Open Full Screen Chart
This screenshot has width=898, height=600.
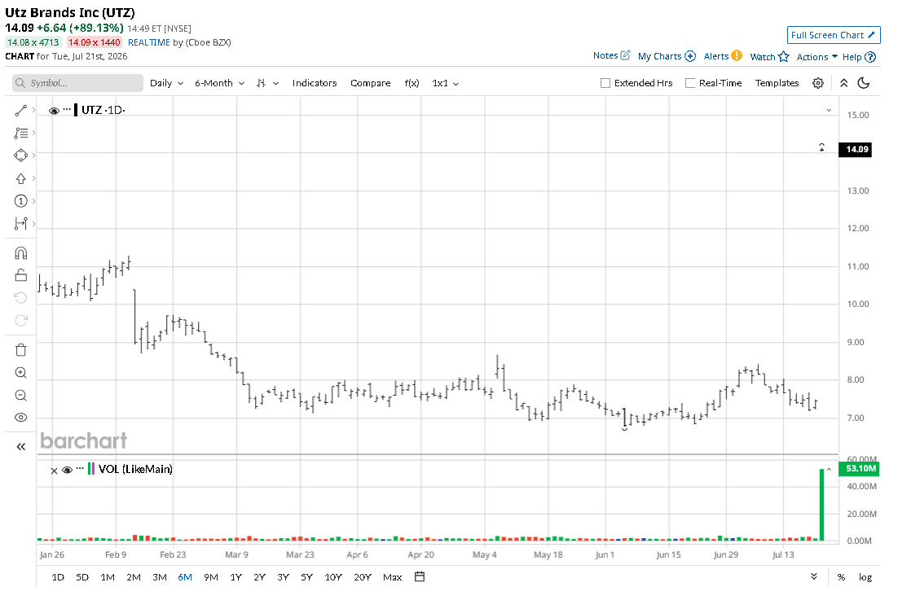pos(834,35)
